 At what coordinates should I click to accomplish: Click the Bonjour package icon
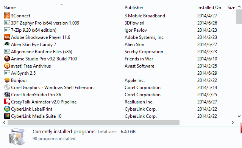point(7,80)
